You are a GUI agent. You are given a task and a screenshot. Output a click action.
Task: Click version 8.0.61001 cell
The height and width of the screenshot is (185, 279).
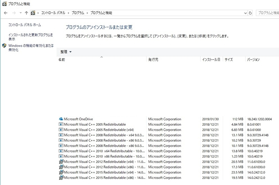254,124
